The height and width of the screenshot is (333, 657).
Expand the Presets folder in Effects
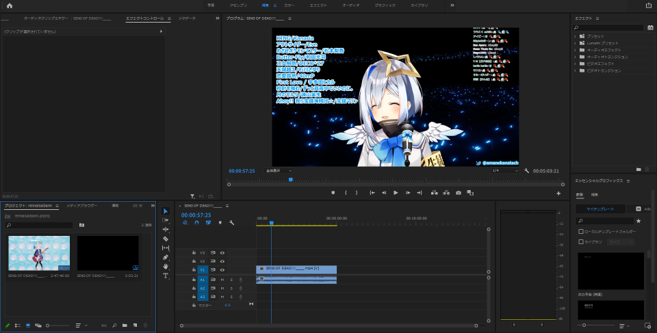(x=575, y=36)
